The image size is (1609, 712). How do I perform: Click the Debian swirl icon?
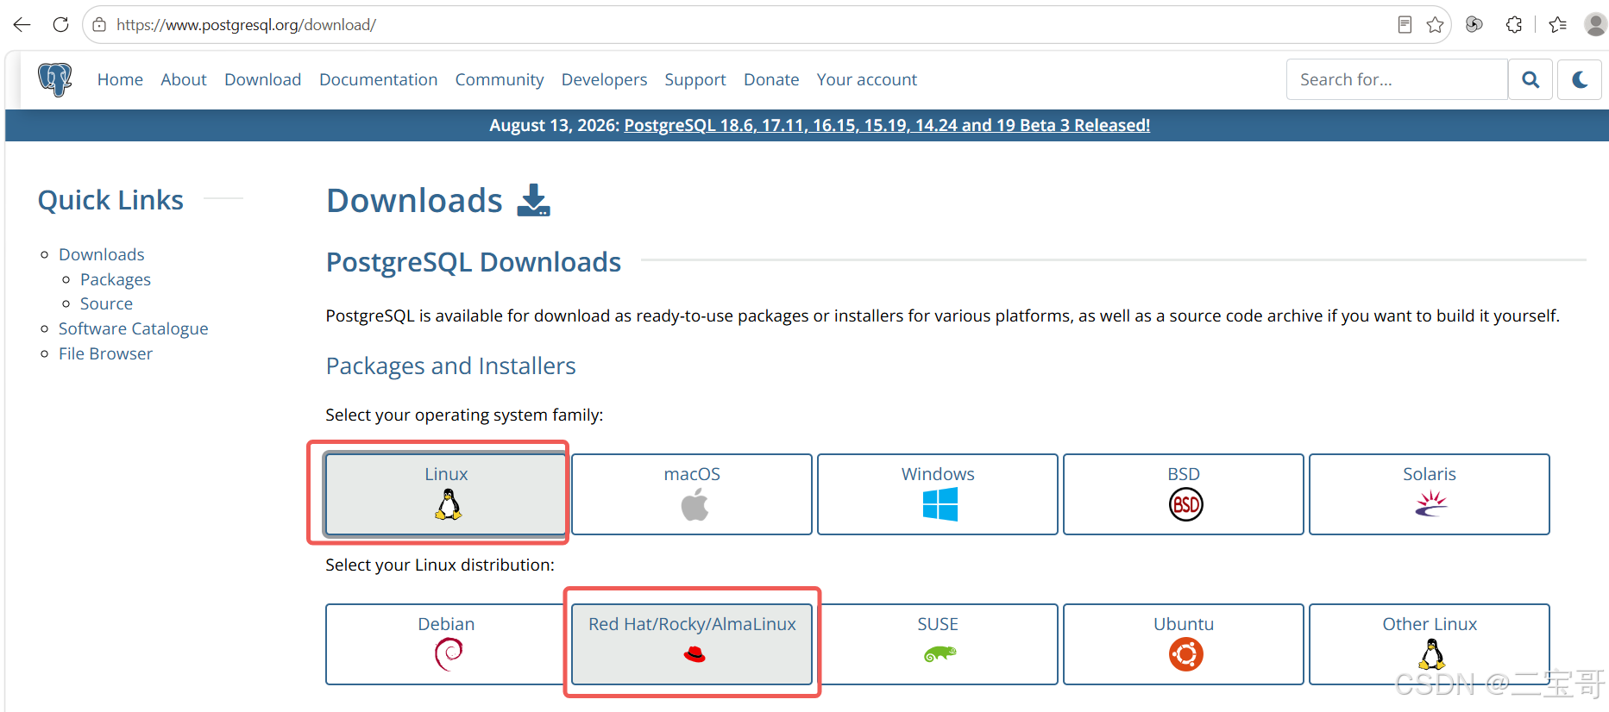coord(449,654)
